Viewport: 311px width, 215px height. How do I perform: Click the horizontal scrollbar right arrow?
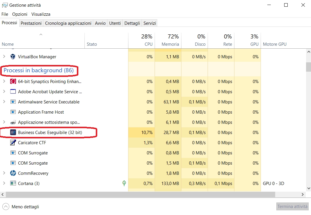tap(303, 194)
